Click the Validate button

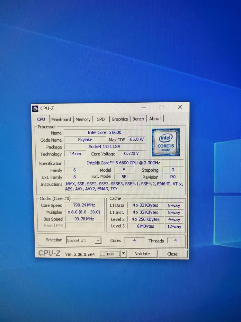pos(142,254)
